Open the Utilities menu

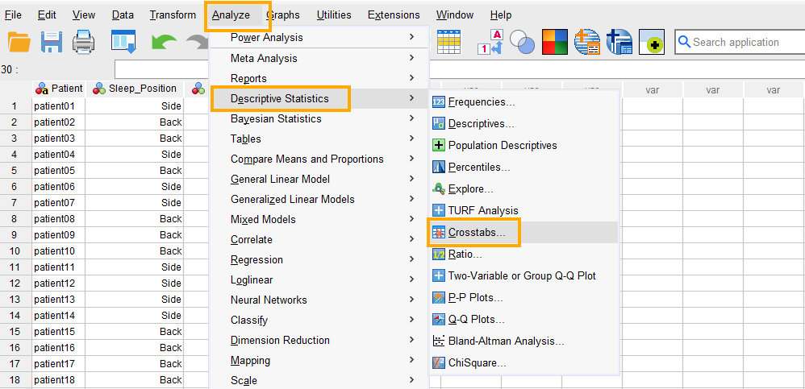pos(334,14)
